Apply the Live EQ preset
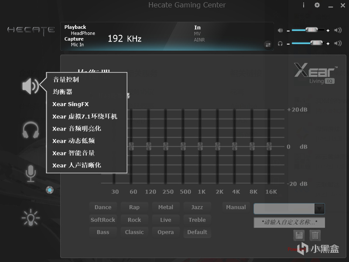This screenshot has width=349, height=262. coord(166,220)
